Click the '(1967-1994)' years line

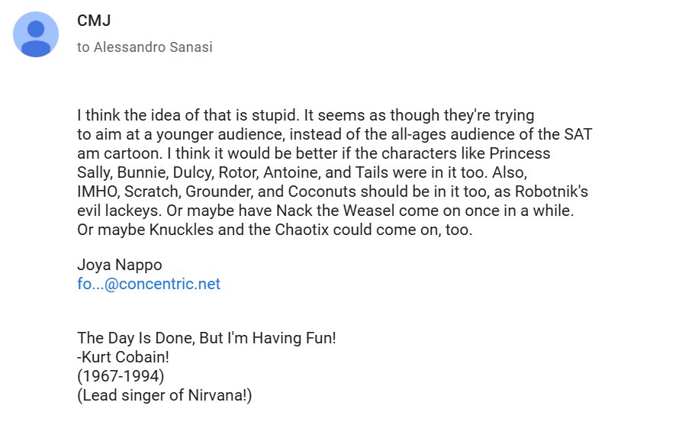pos(121,376)
